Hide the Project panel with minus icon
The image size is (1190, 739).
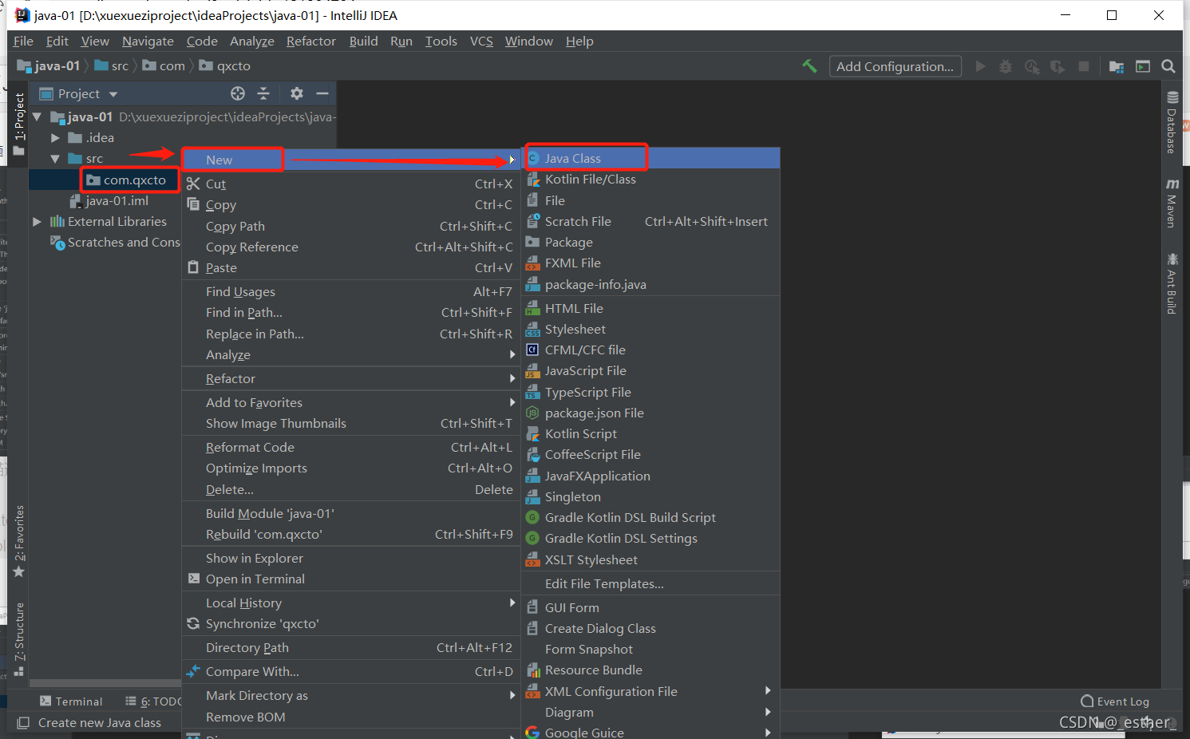point(322,93)
